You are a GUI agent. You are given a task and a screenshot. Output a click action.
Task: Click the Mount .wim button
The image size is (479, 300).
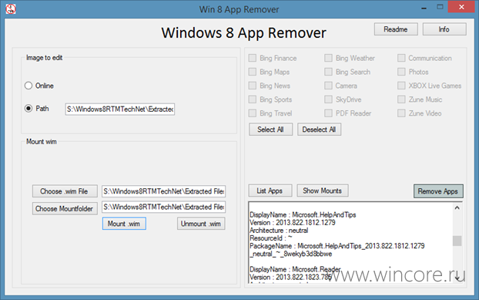(124, 224)
